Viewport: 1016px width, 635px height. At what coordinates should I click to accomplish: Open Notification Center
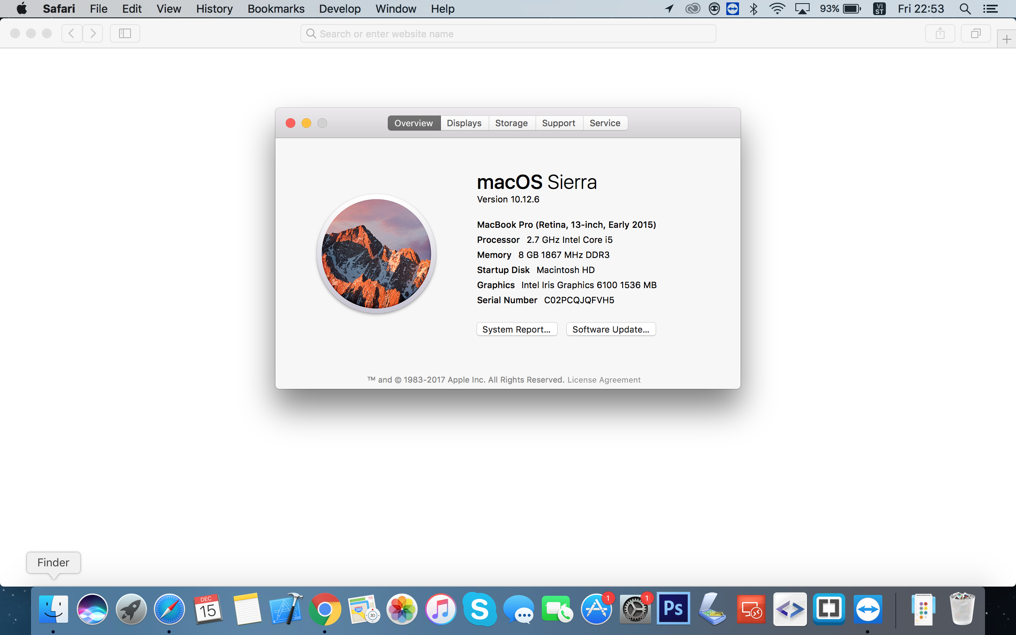990,9
